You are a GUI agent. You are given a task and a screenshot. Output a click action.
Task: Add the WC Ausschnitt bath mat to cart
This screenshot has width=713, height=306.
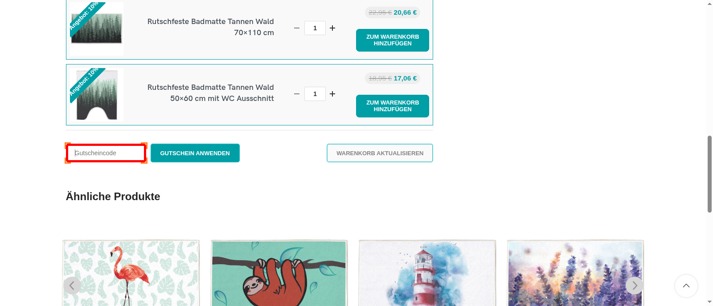[x=392, y=106]
